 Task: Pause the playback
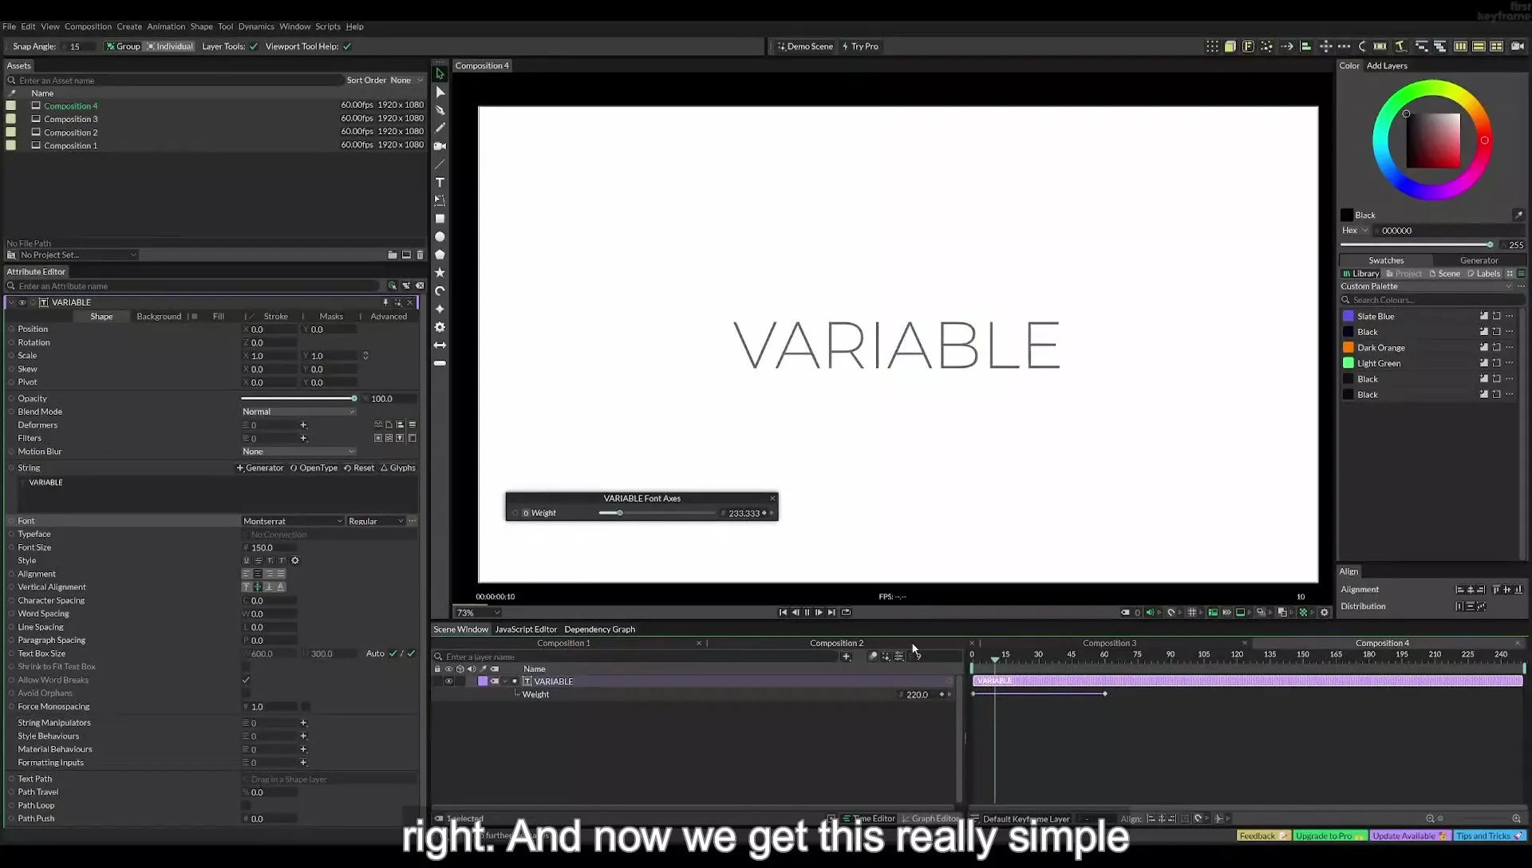coord(807,613)
